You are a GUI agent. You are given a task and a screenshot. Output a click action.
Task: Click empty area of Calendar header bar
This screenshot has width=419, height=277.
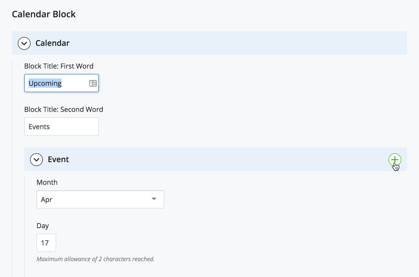(x=238, y=43)
